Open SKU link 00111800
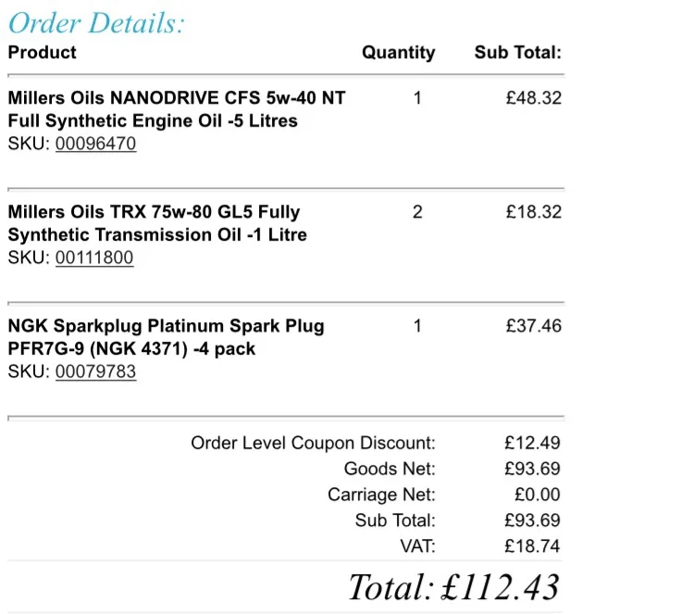The image size is (693, 614). pyautogui.click(x=94, y=257)
